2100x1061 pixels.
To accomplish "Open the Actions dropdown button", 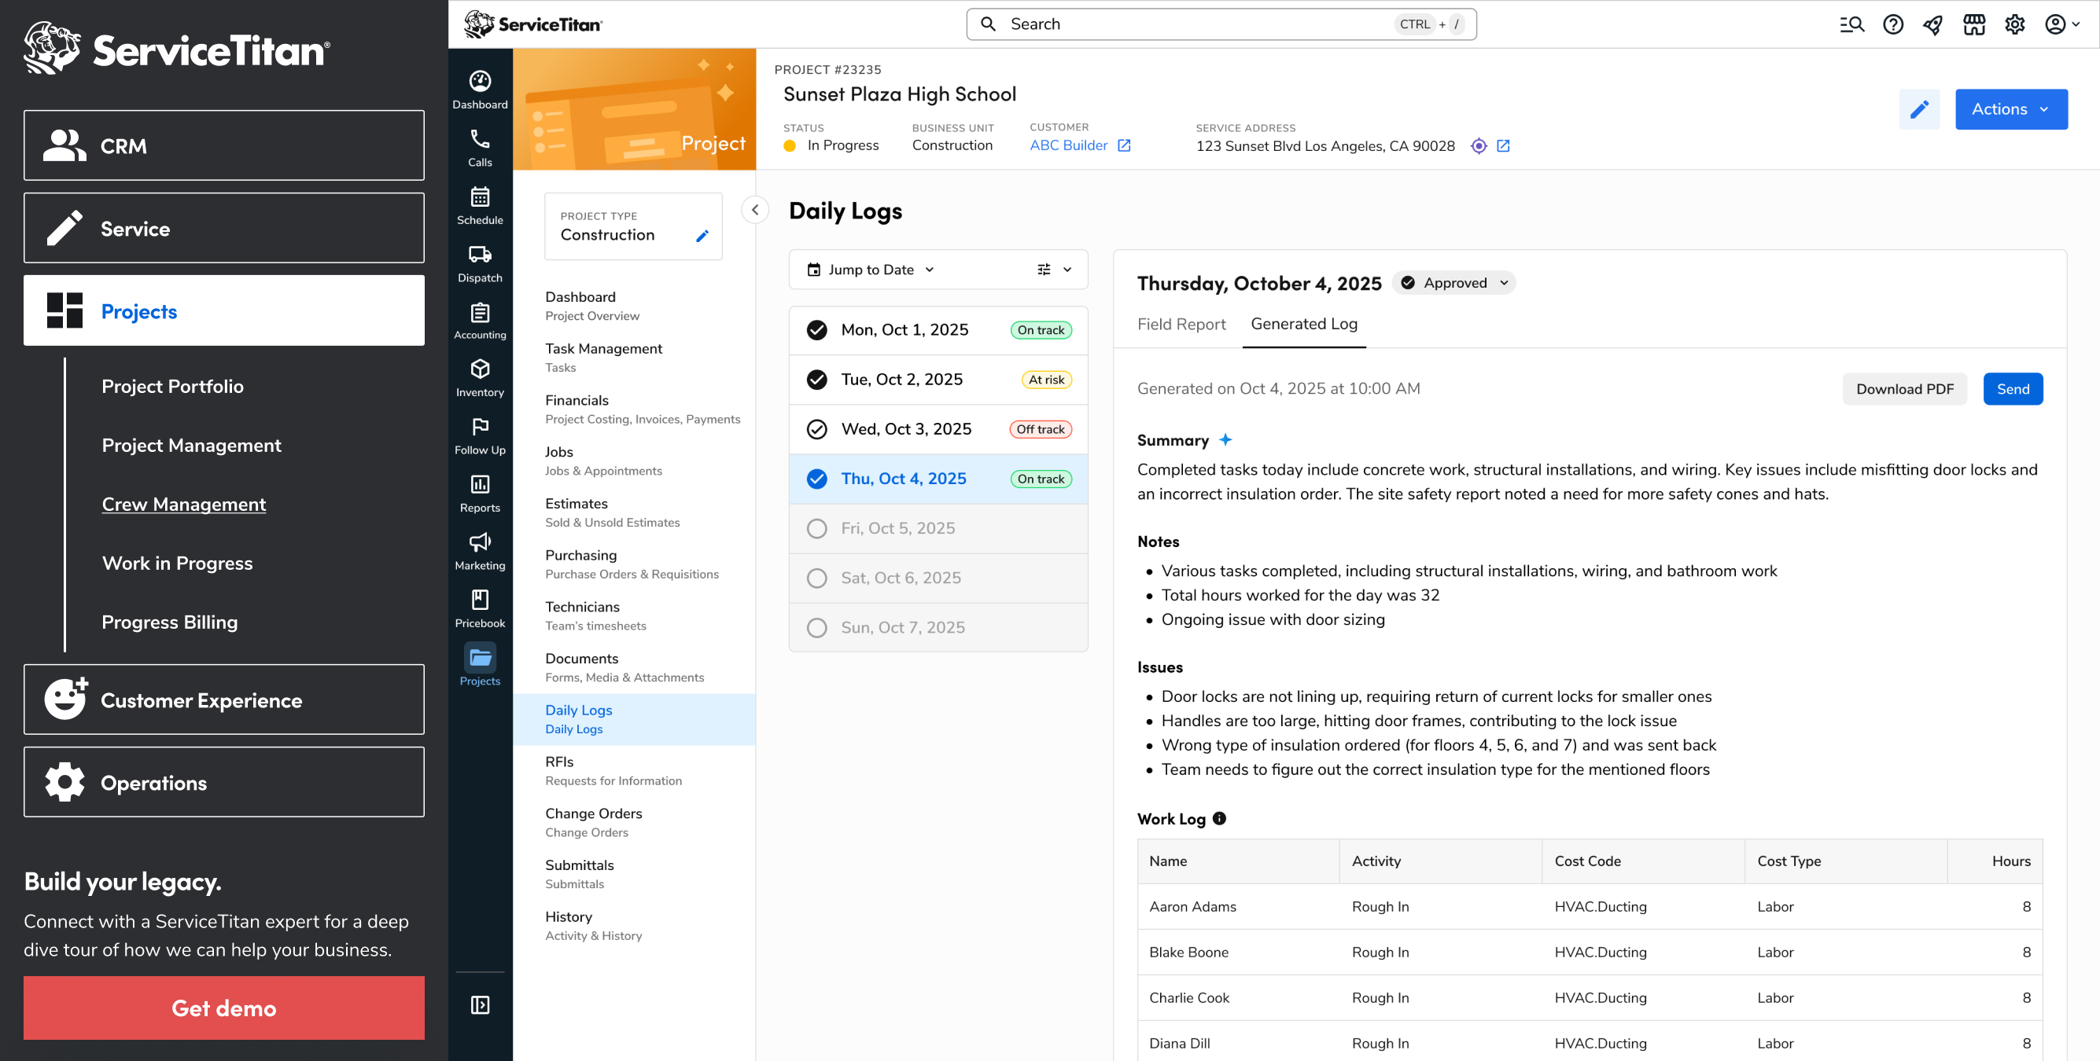I will [x=2010, y=109].
